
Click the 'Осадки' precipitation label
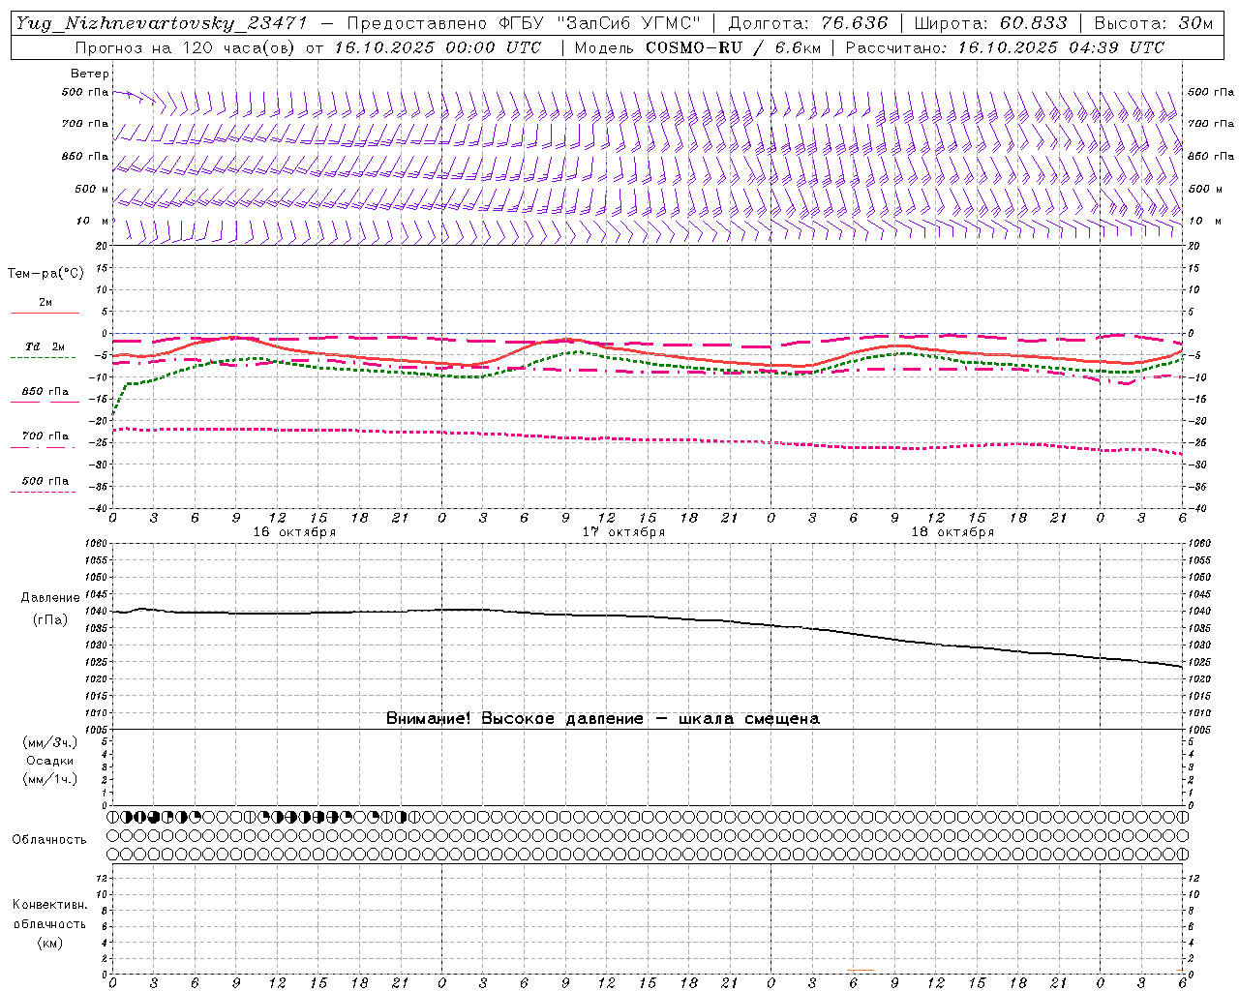50,761
